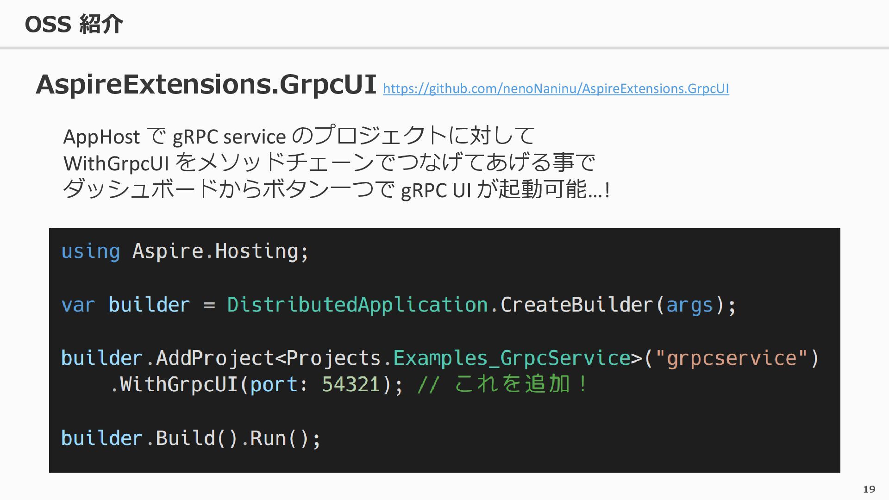Click the 'OSS 紹介' slide header

[x=74, y=24]
